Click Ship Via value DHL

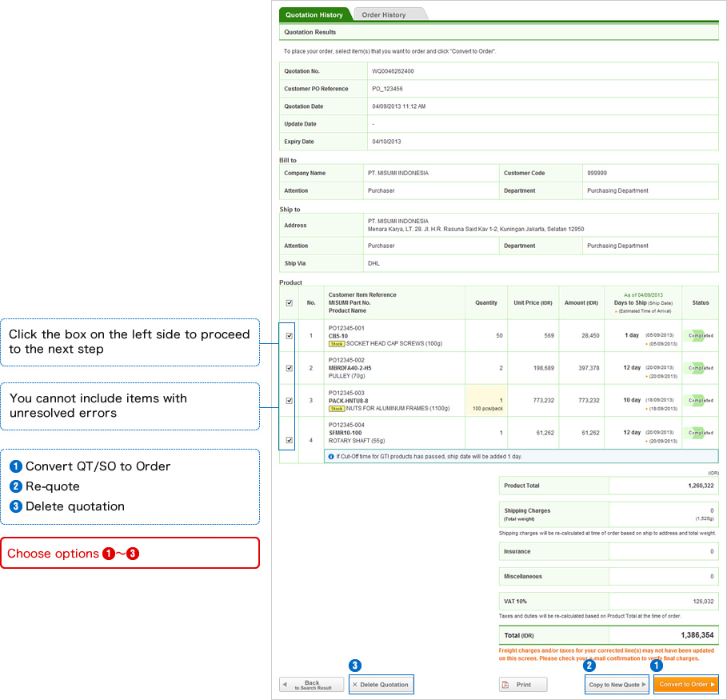pos(373,263)
